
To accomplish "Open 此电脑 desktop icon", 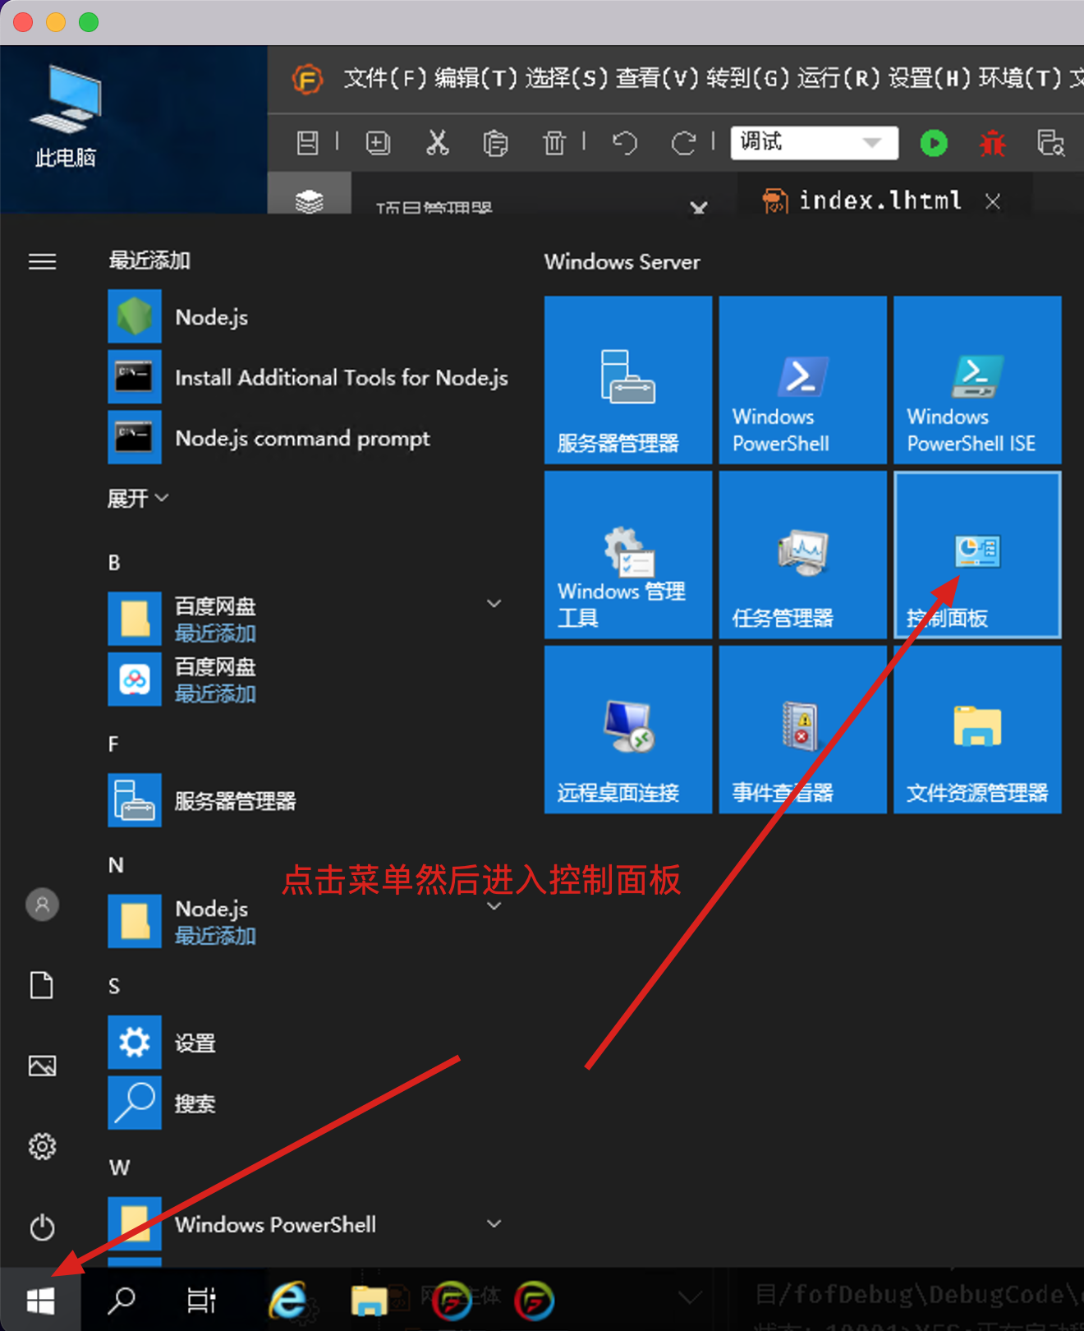I will (66, 117).
